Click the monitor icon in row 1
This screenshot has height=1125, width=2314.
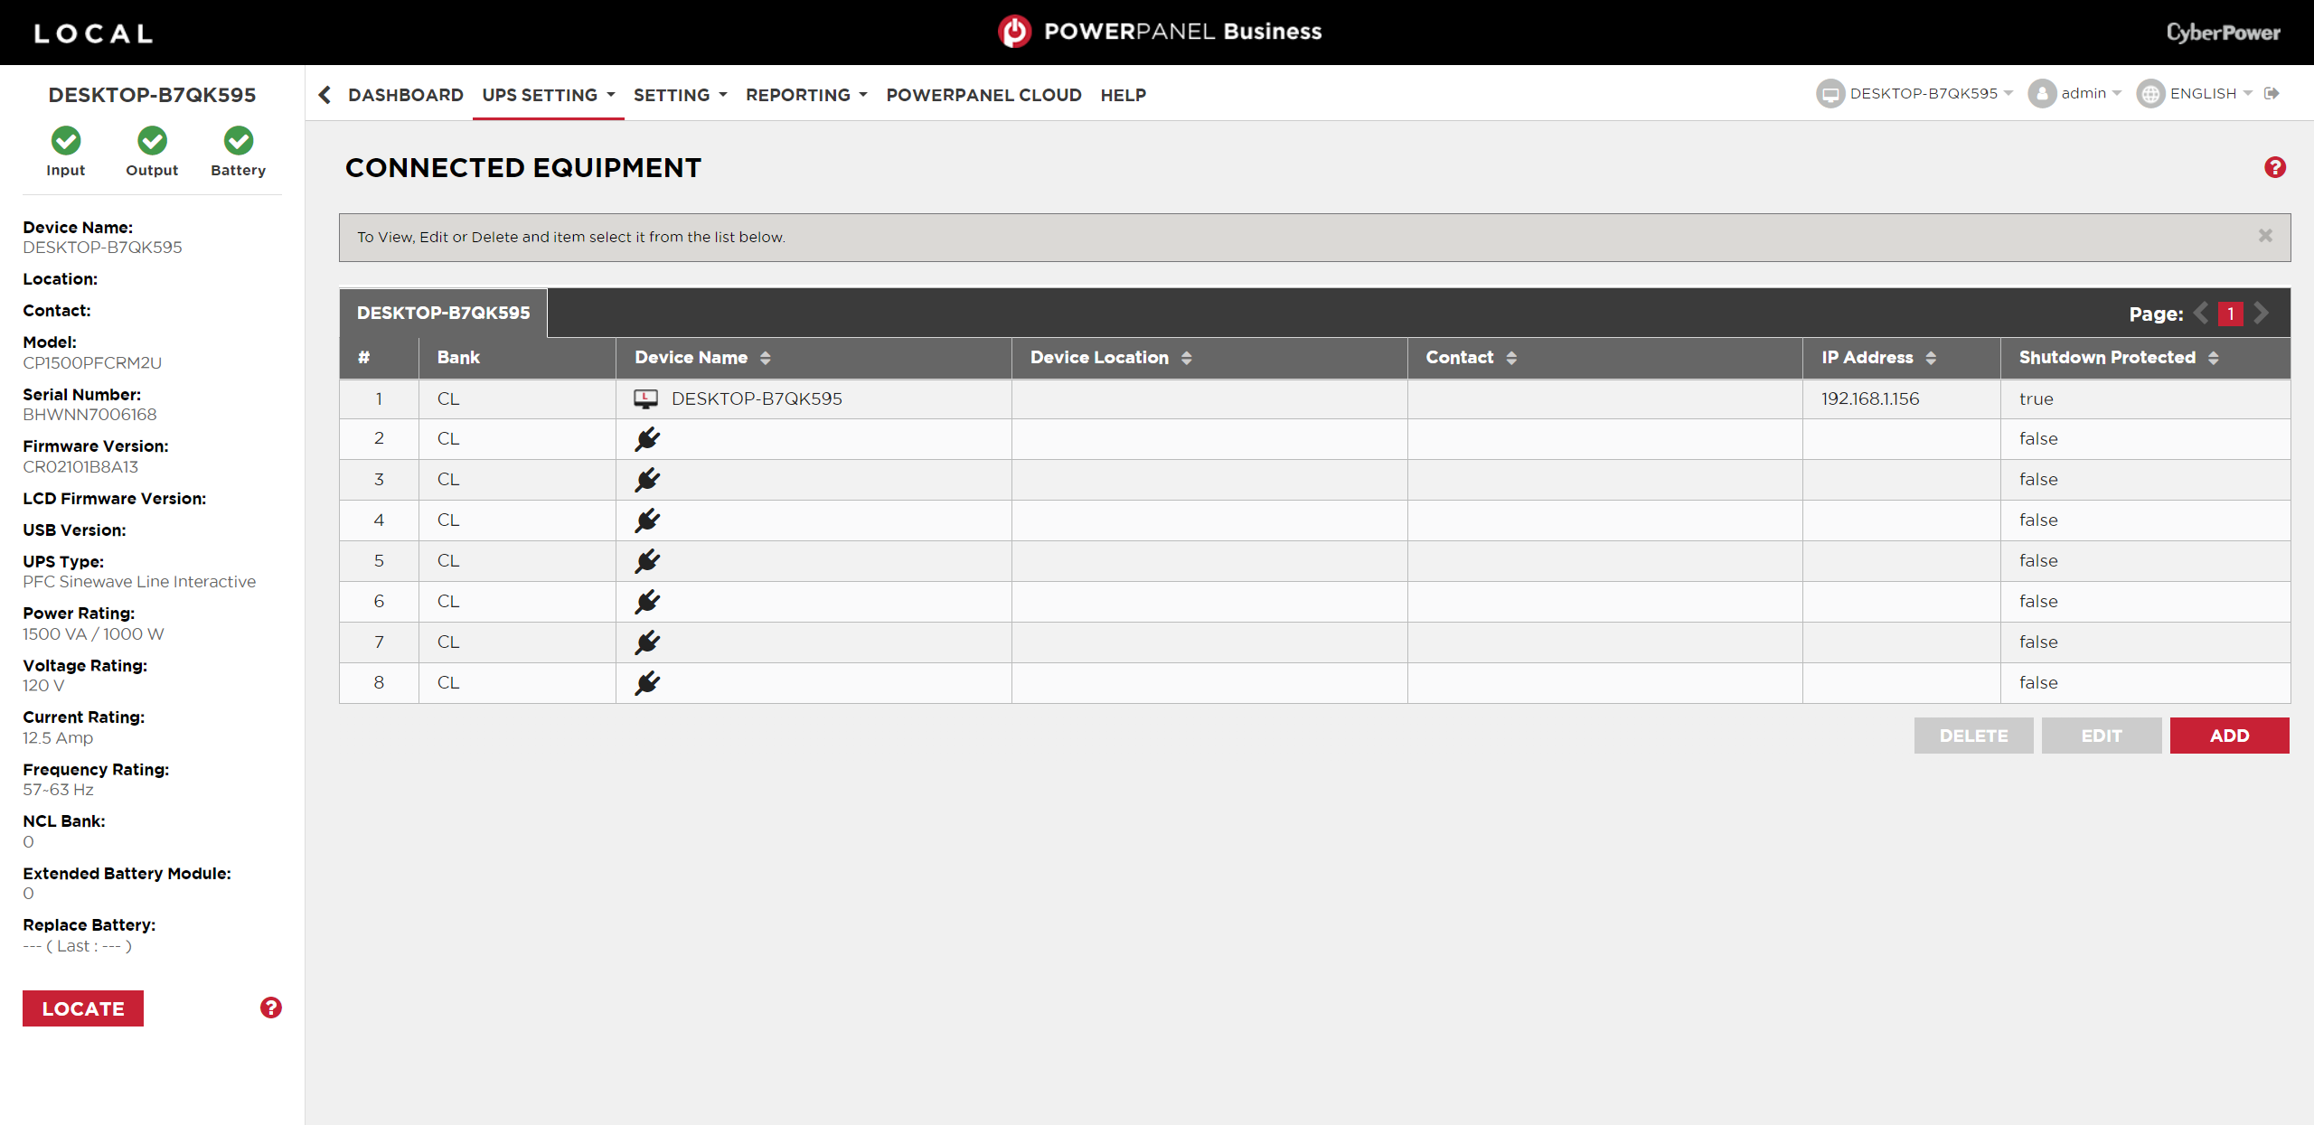point(646,398)
